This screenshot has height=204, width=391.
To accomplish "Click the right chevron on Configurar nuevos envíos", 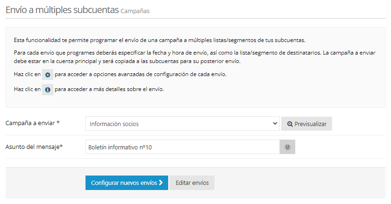I will pos(161,183).
